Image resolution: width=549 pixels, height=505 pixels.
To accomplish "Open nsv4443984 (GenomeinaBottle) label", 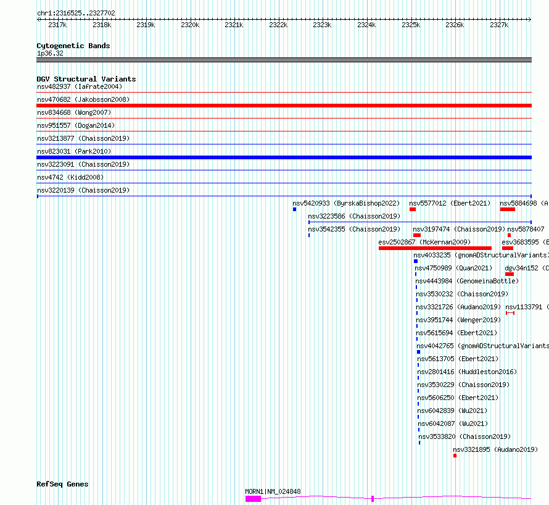I will (467, 281).
